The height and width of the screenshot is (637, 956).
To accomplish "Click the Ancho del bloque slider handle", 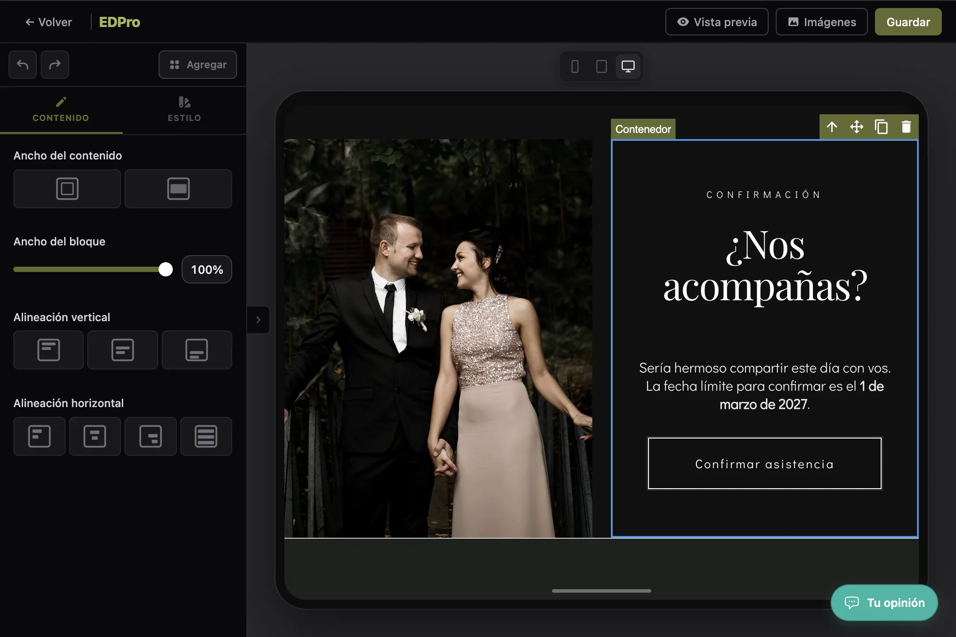I will pyautogui.click(x=166, y=269).
